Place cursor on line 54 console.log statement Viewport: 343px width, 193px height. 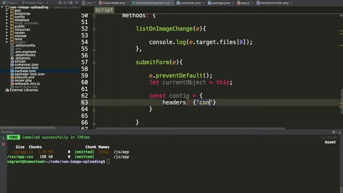pos(200,42)
